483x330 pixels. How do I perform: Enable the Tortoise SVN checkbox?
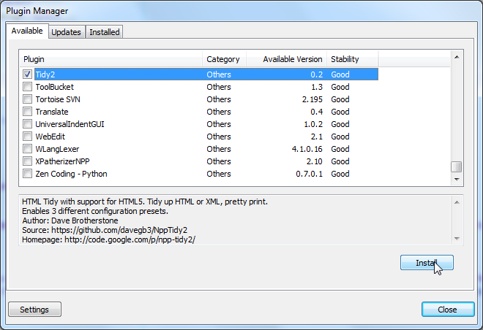tap(27, 99)
